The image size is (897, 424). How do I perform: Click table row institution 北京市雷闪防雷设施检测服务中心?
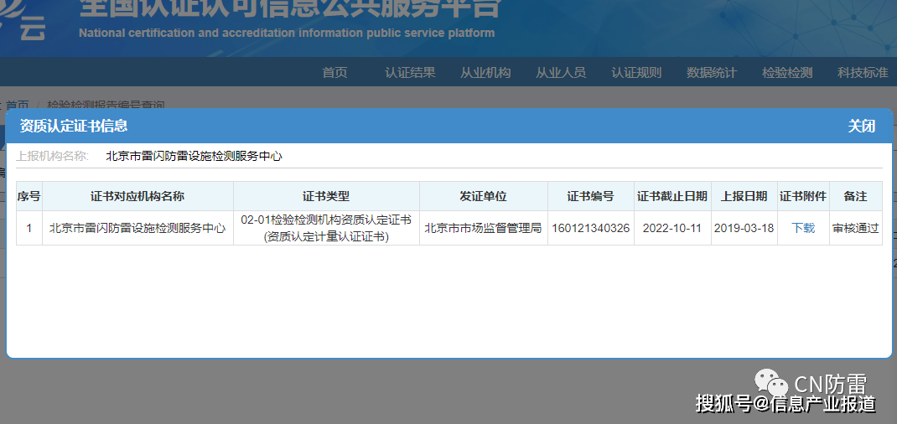click(x=137, y=228)
